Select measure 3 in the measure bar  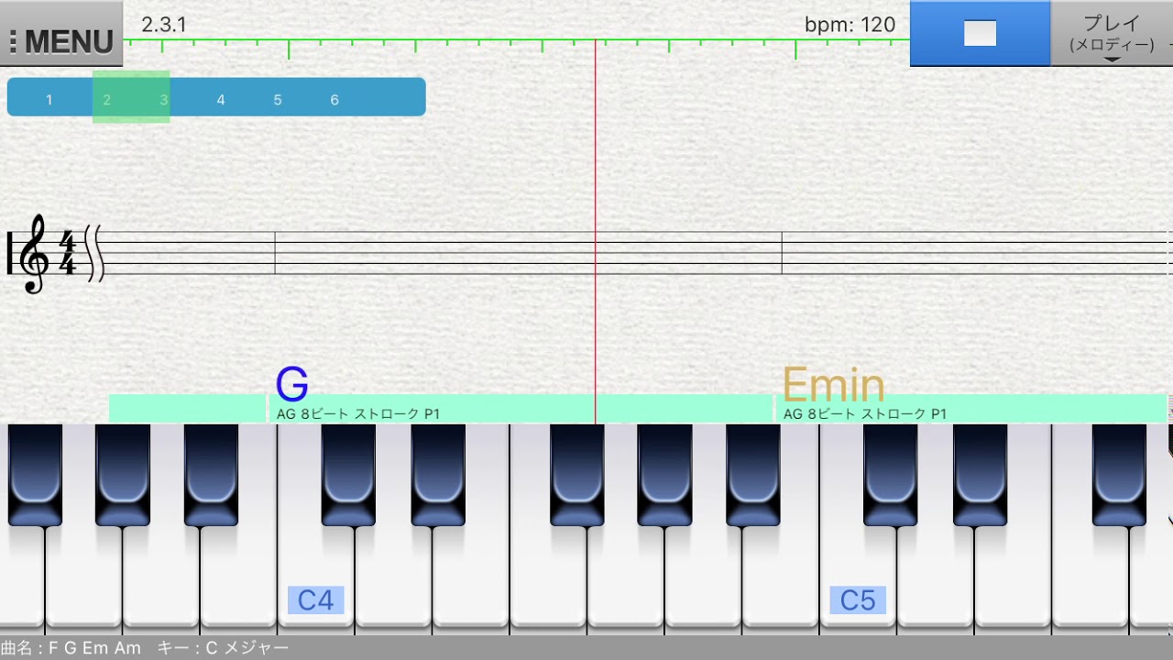point(164,100)
